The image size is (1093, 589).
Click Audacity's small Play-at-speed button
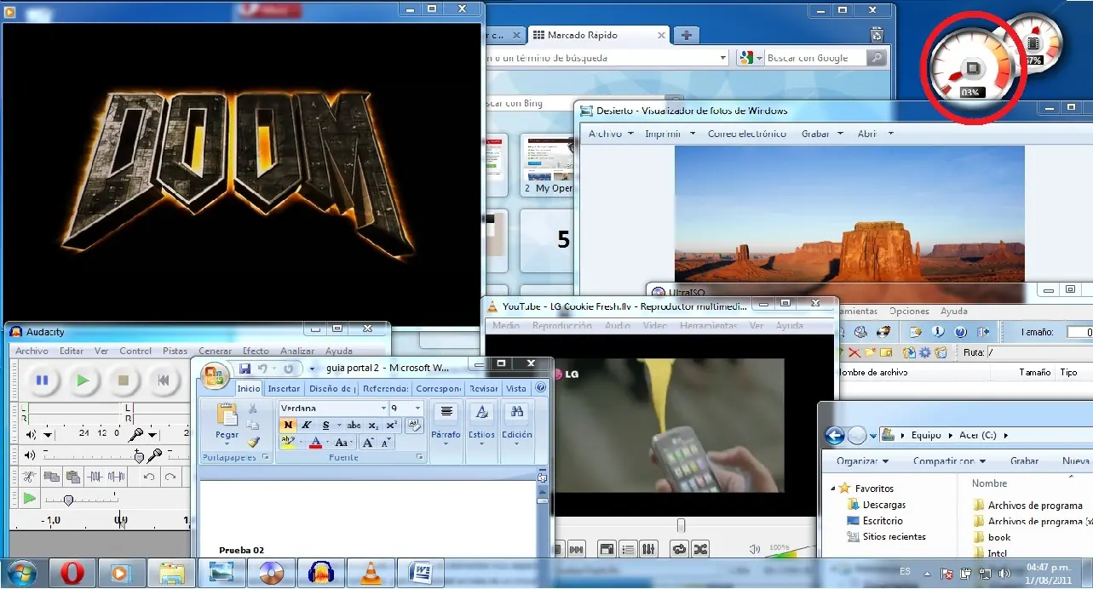(x=30, y=498)
